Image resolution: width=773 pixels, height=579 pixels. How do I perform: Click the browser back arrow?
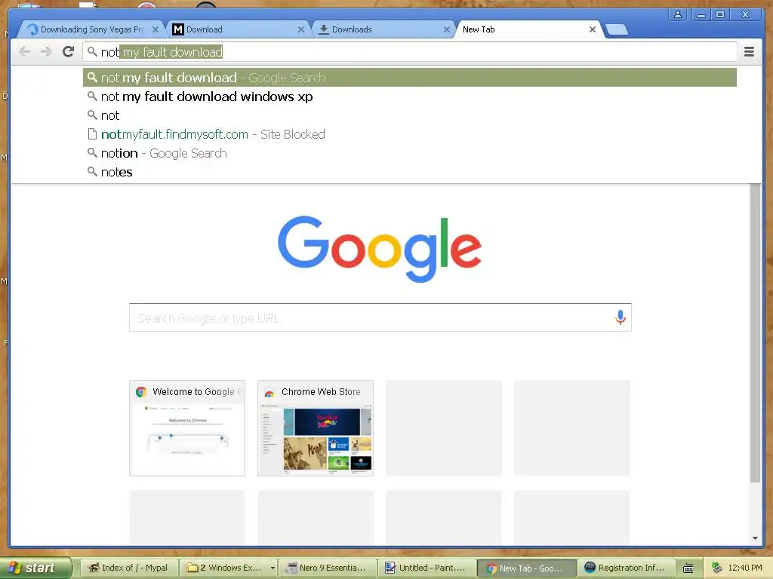pyautogui.click(x=24, y=52)
